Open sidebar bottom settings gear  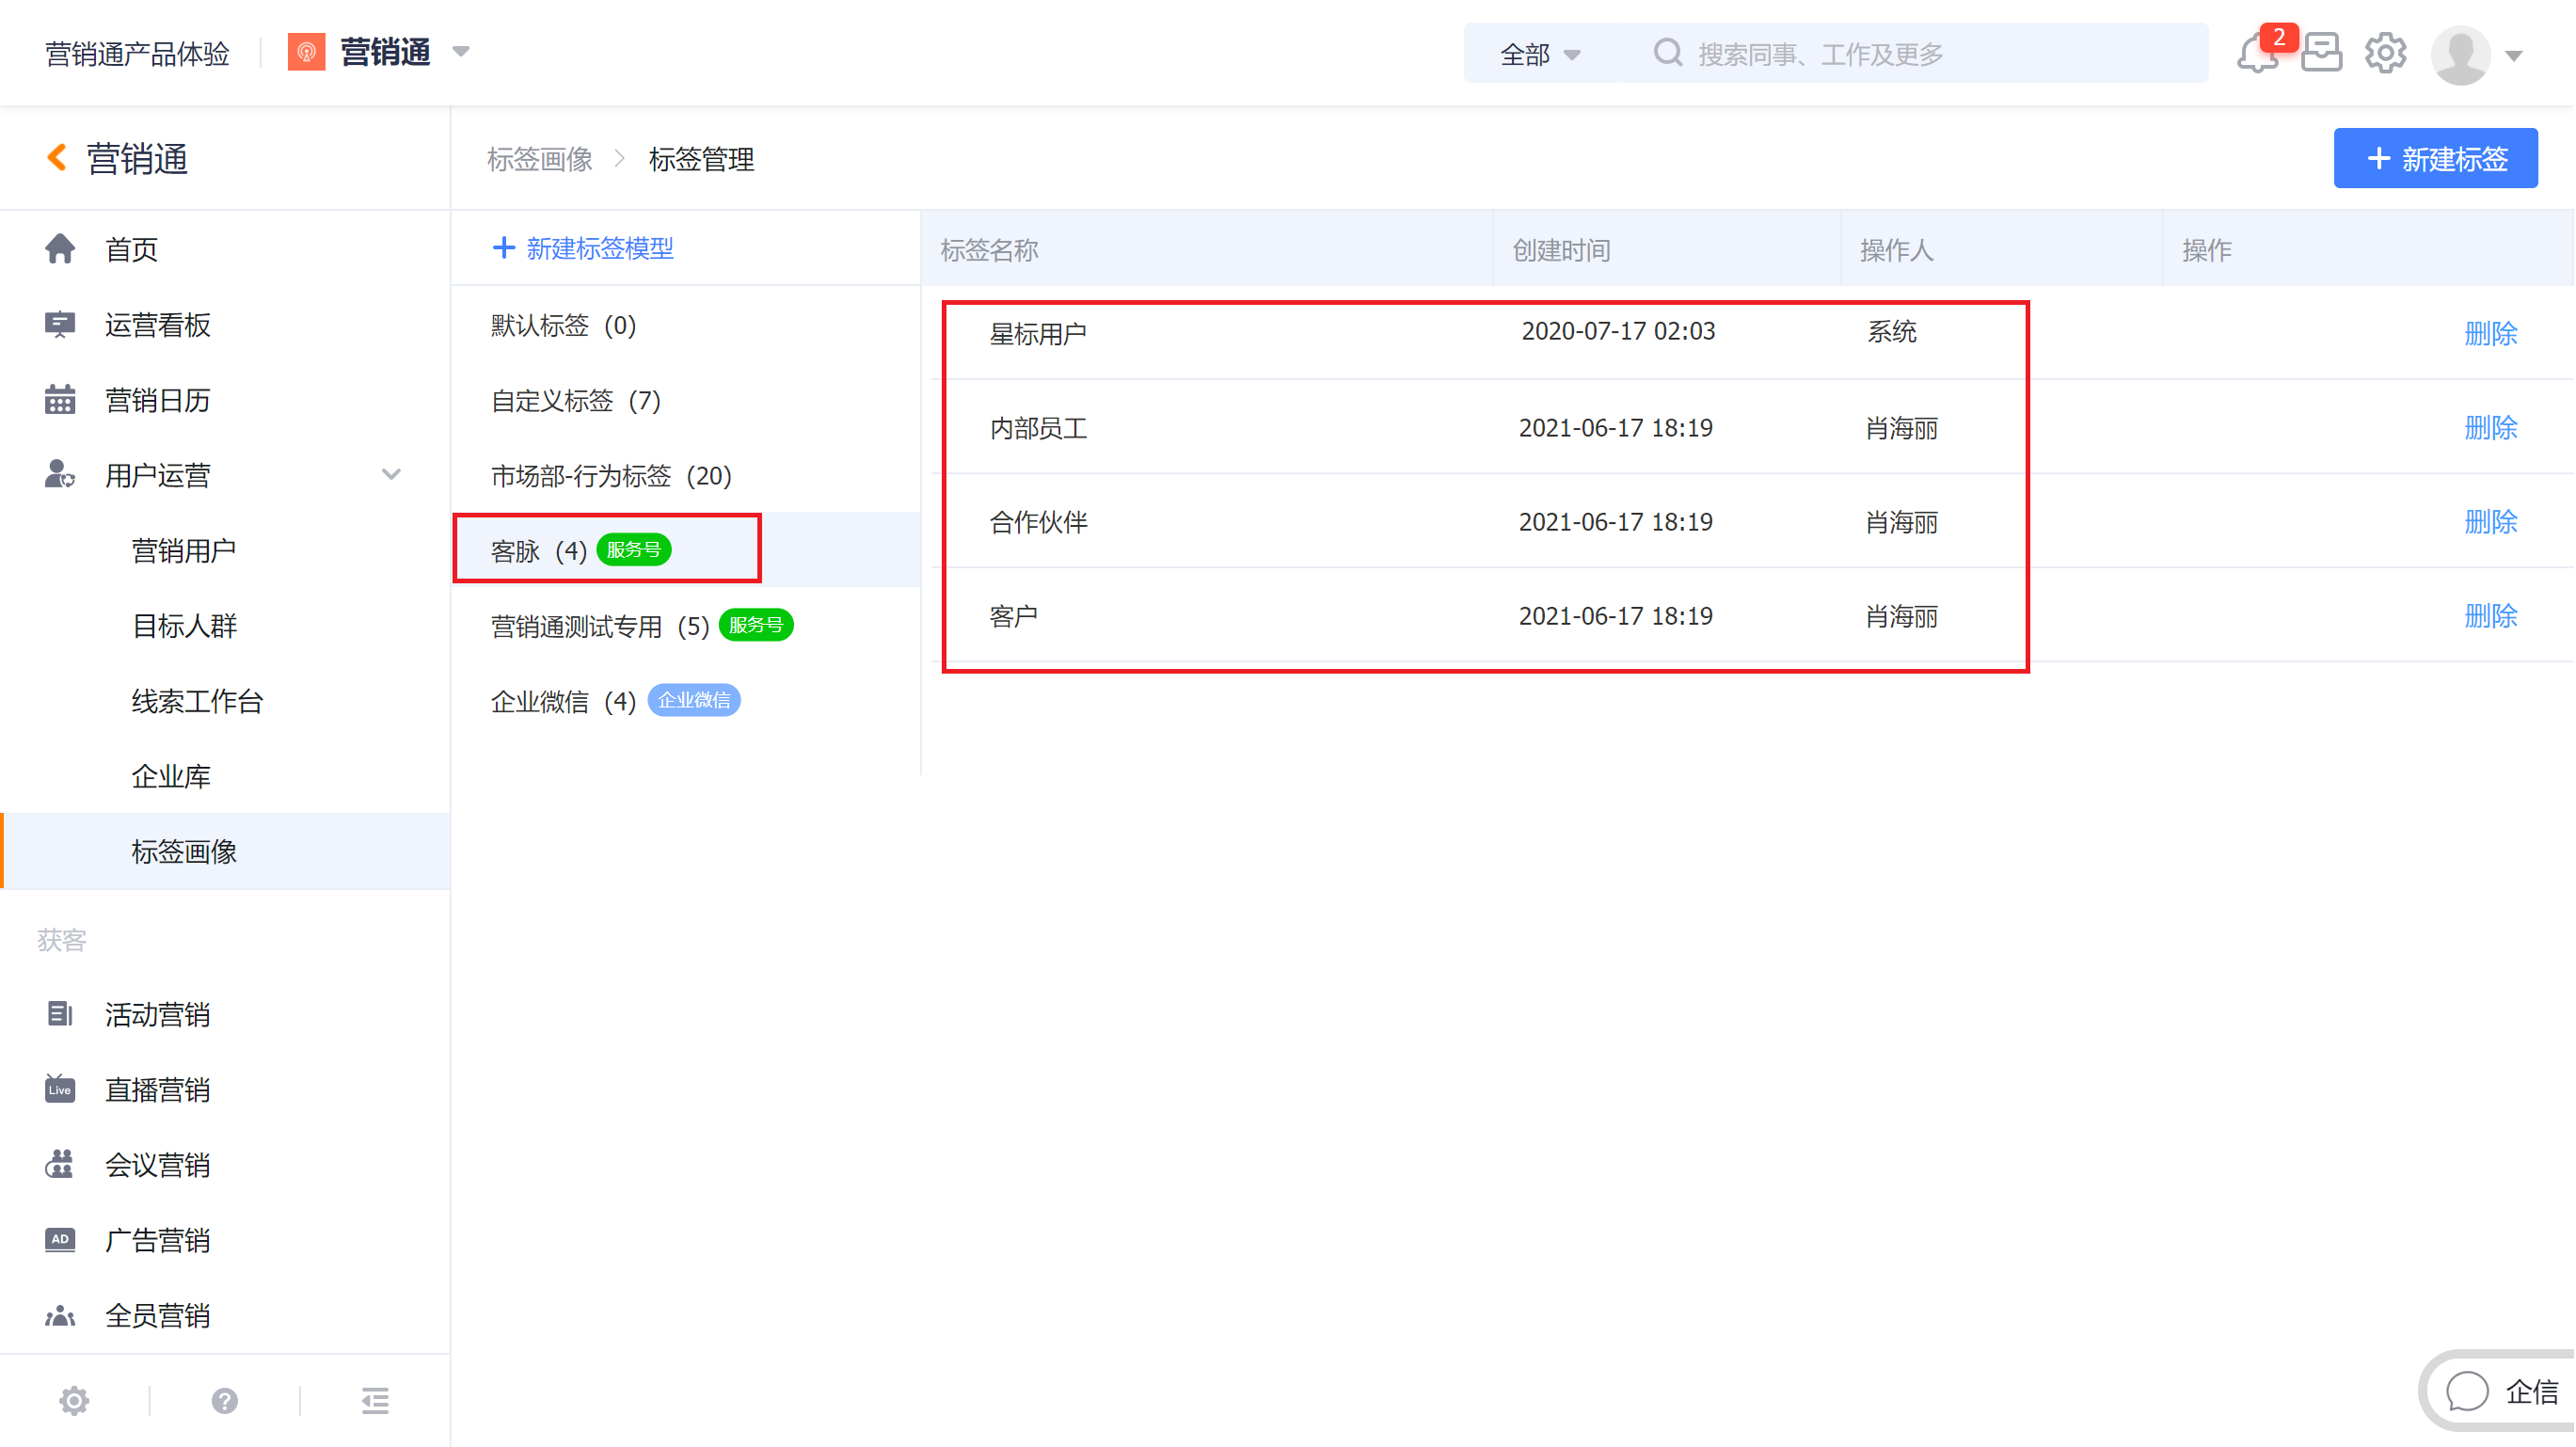[74, 1401]
